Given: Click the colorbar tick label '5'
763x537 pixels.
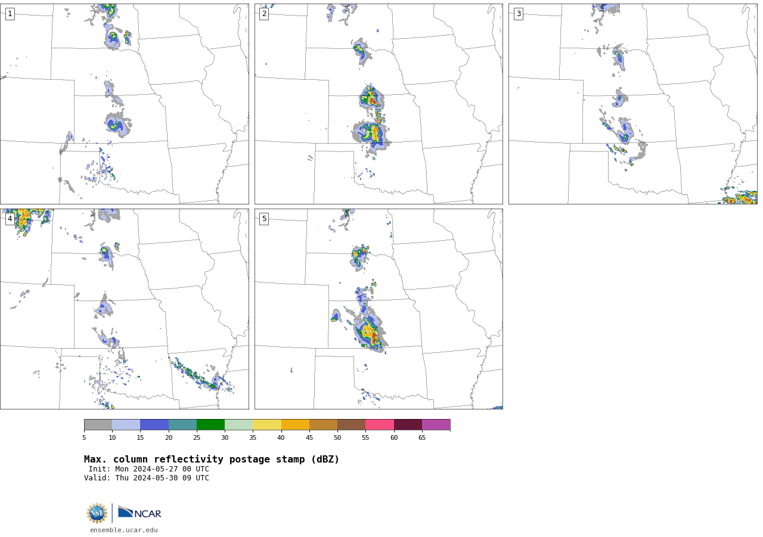Looking at the screenshot, I should point(84,438).
